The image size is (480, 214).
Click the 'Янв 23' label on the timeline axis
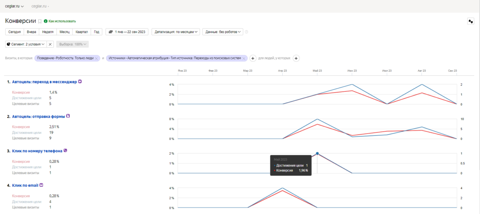pyautogui.click(x=182, y=71)
